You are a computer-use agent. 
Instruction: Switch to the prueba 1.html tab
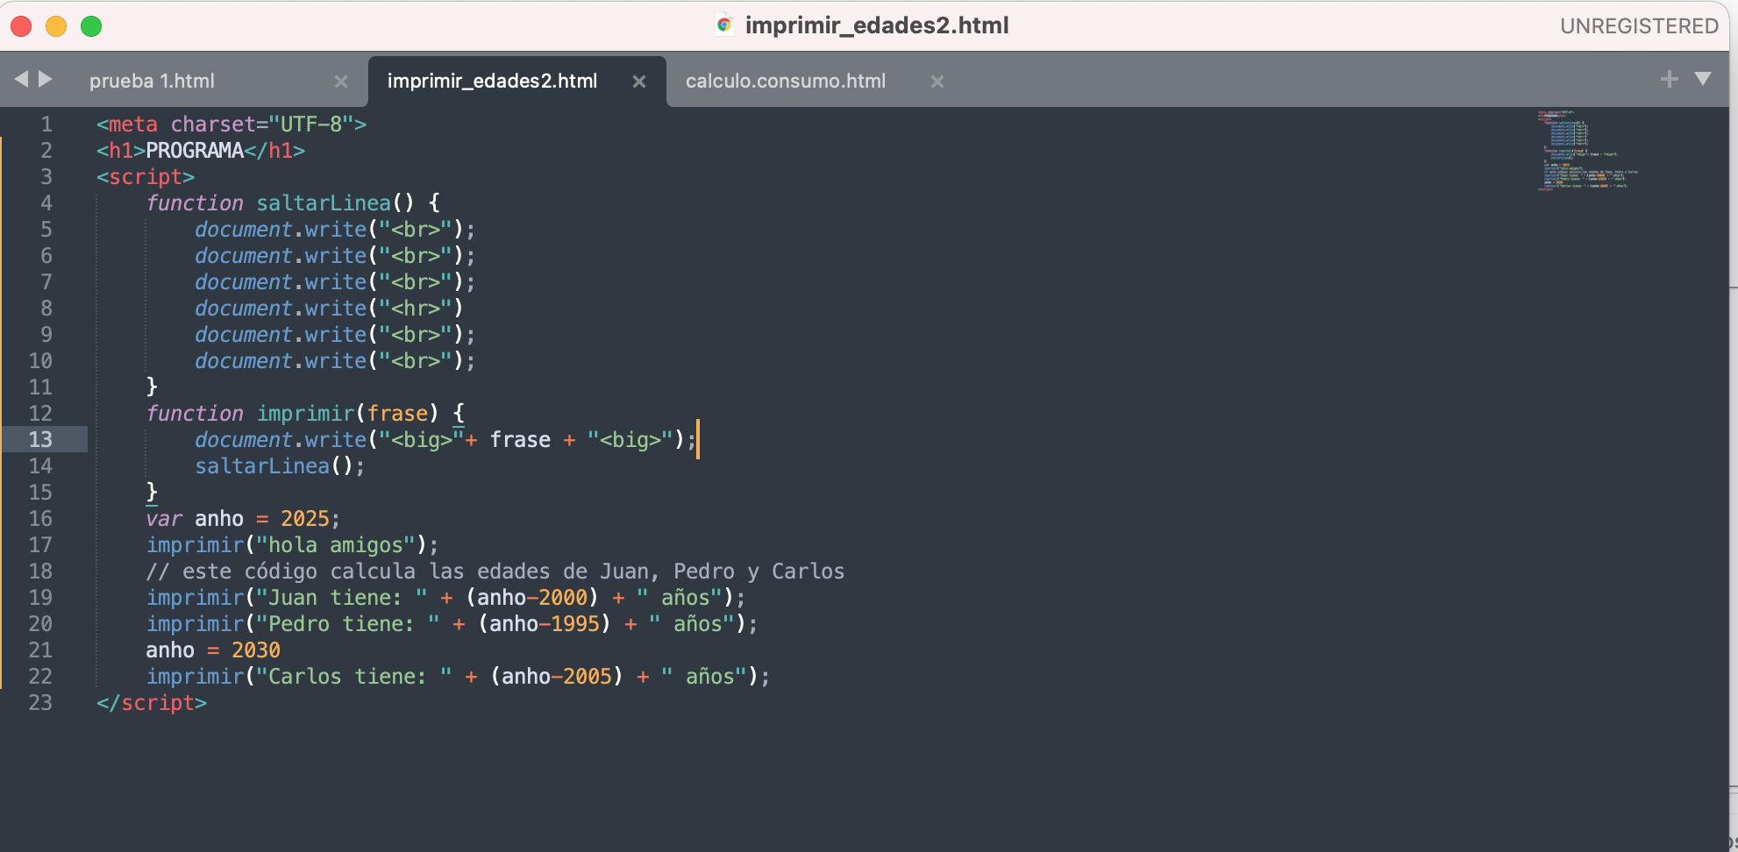tap(152, 81)
